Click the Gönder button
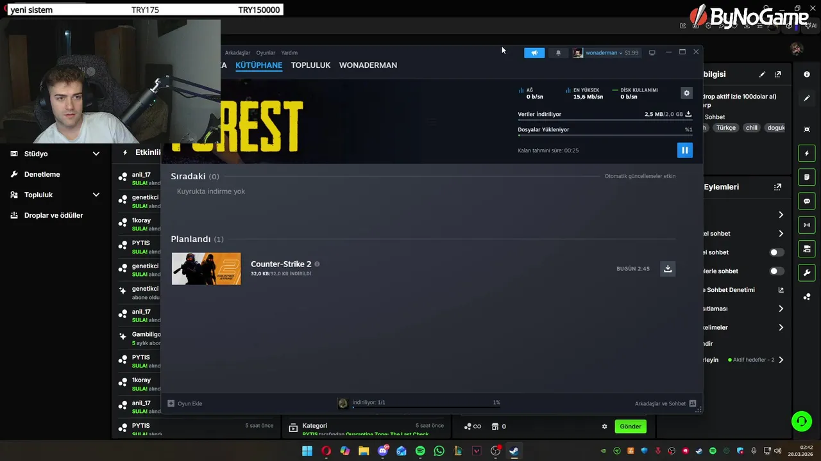The width and height of the screenshot is (821, 461). [x=630, y=426]
